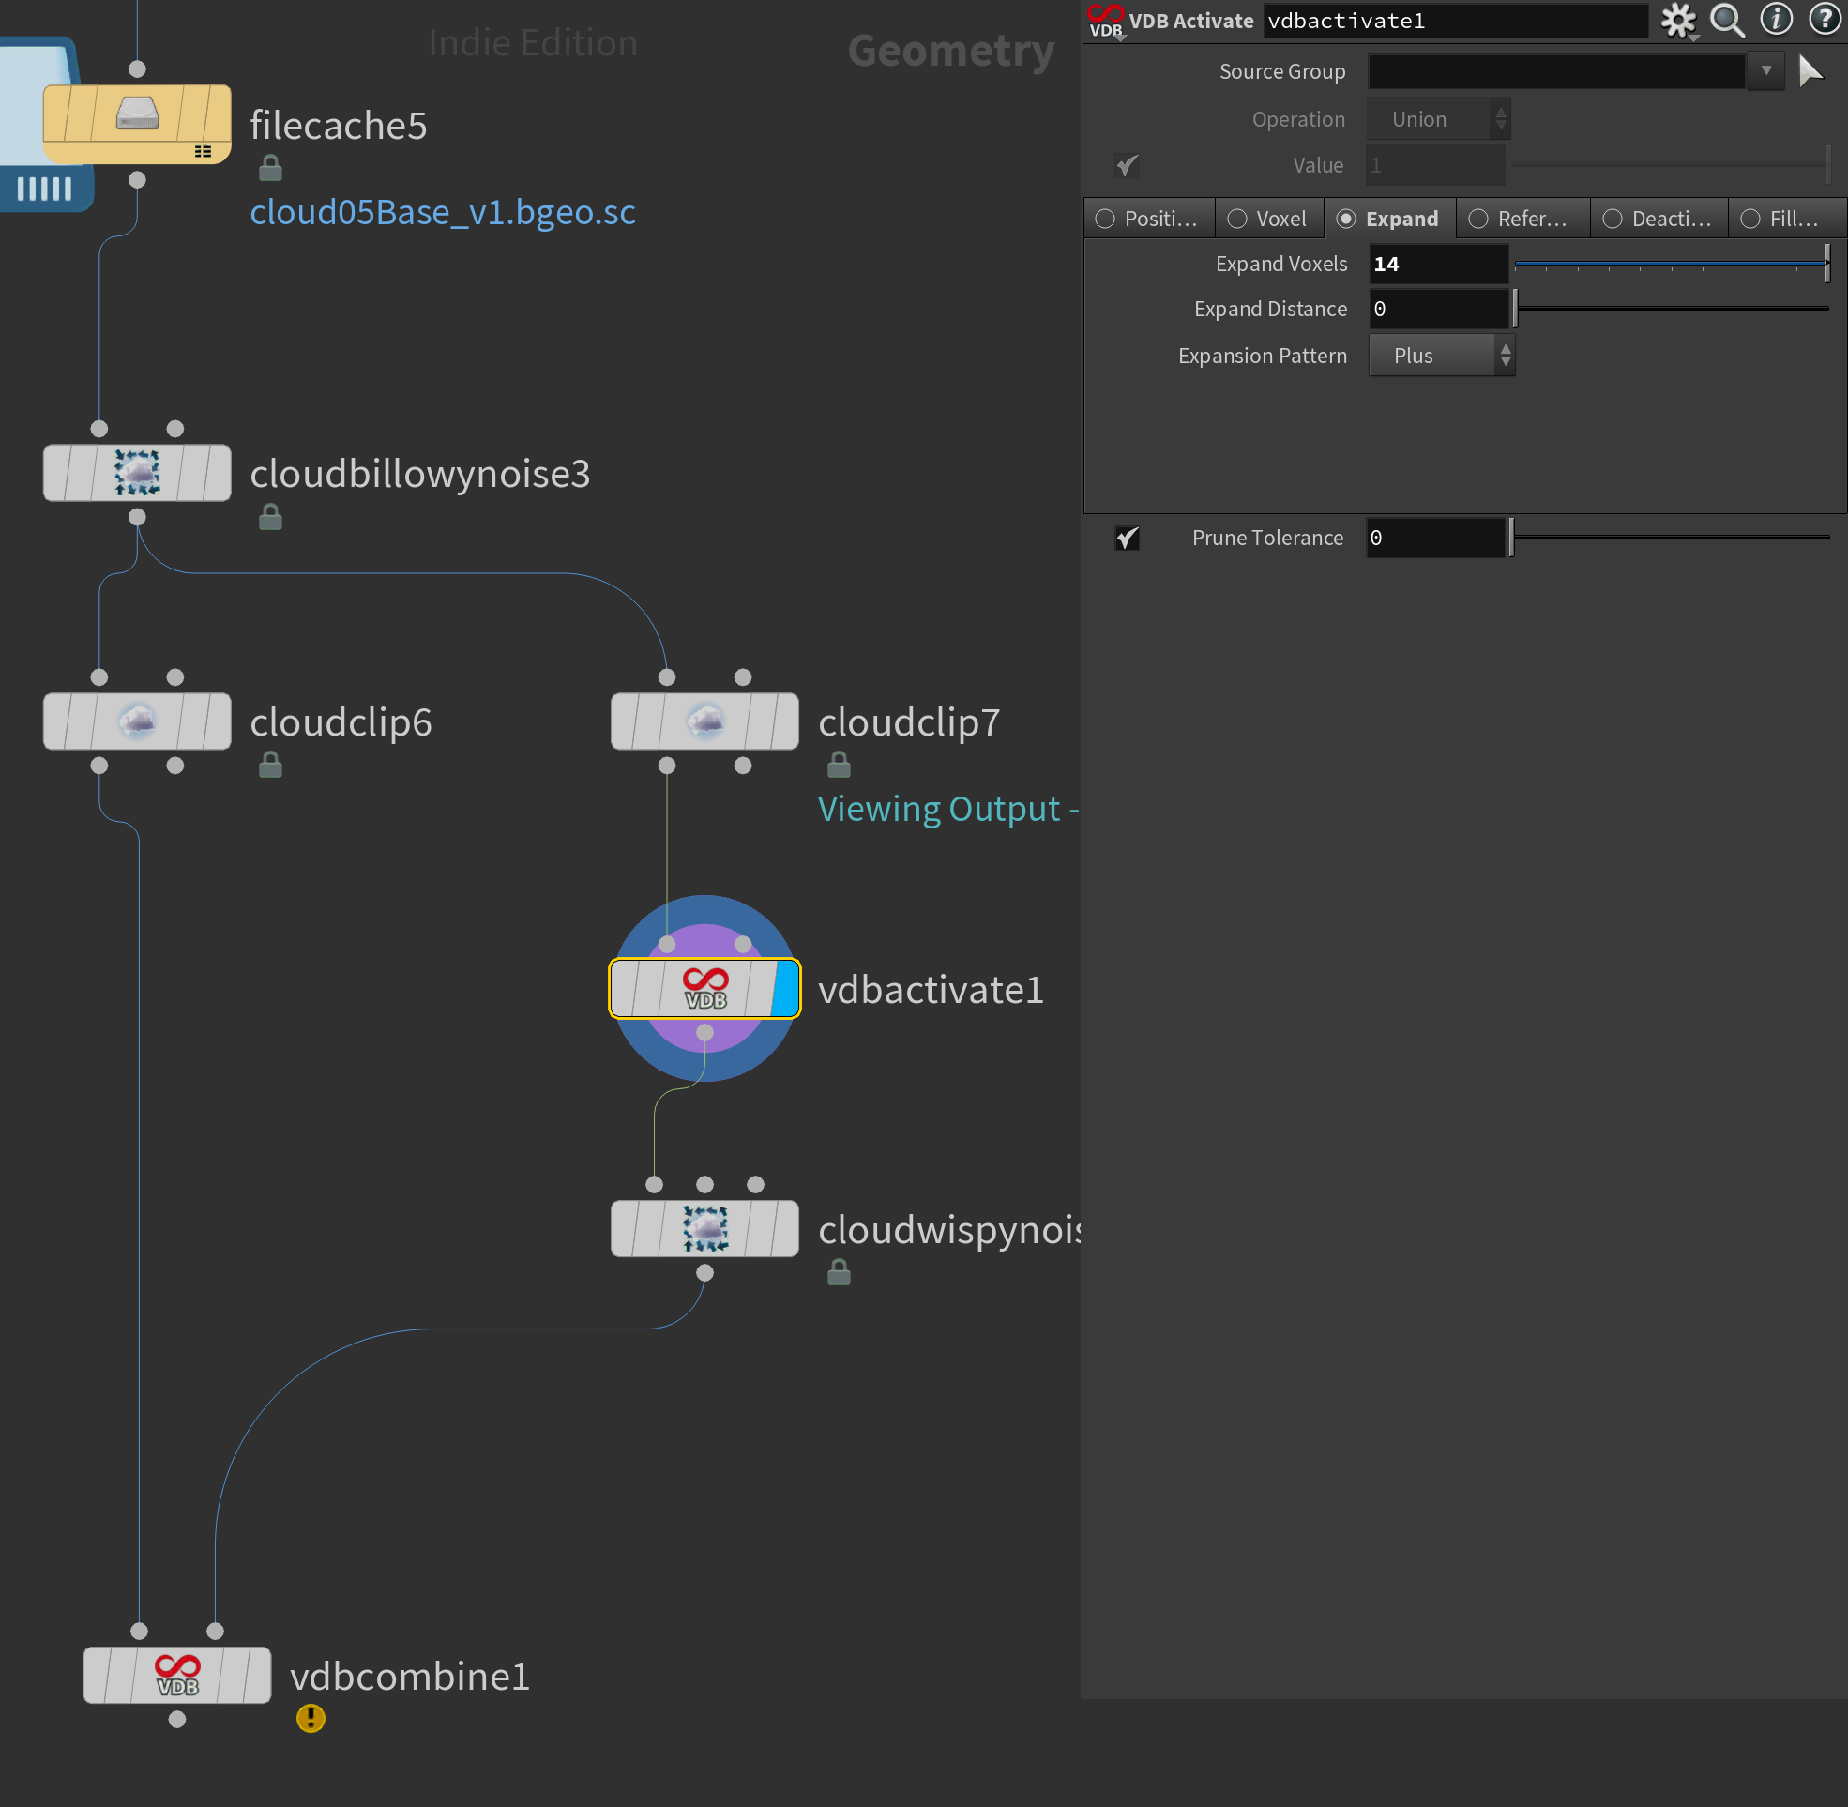Click the cloudclip6 node icon
This screenshot has height=1807, width=1848.
click(136, 720)
